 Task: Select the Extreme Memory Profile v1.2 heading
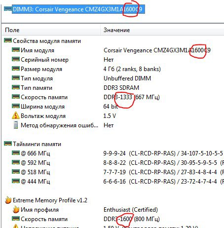coord(50,200)
